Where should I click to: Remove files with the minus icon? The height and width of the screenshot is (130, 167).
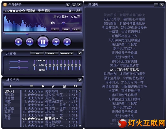[21, 86]
